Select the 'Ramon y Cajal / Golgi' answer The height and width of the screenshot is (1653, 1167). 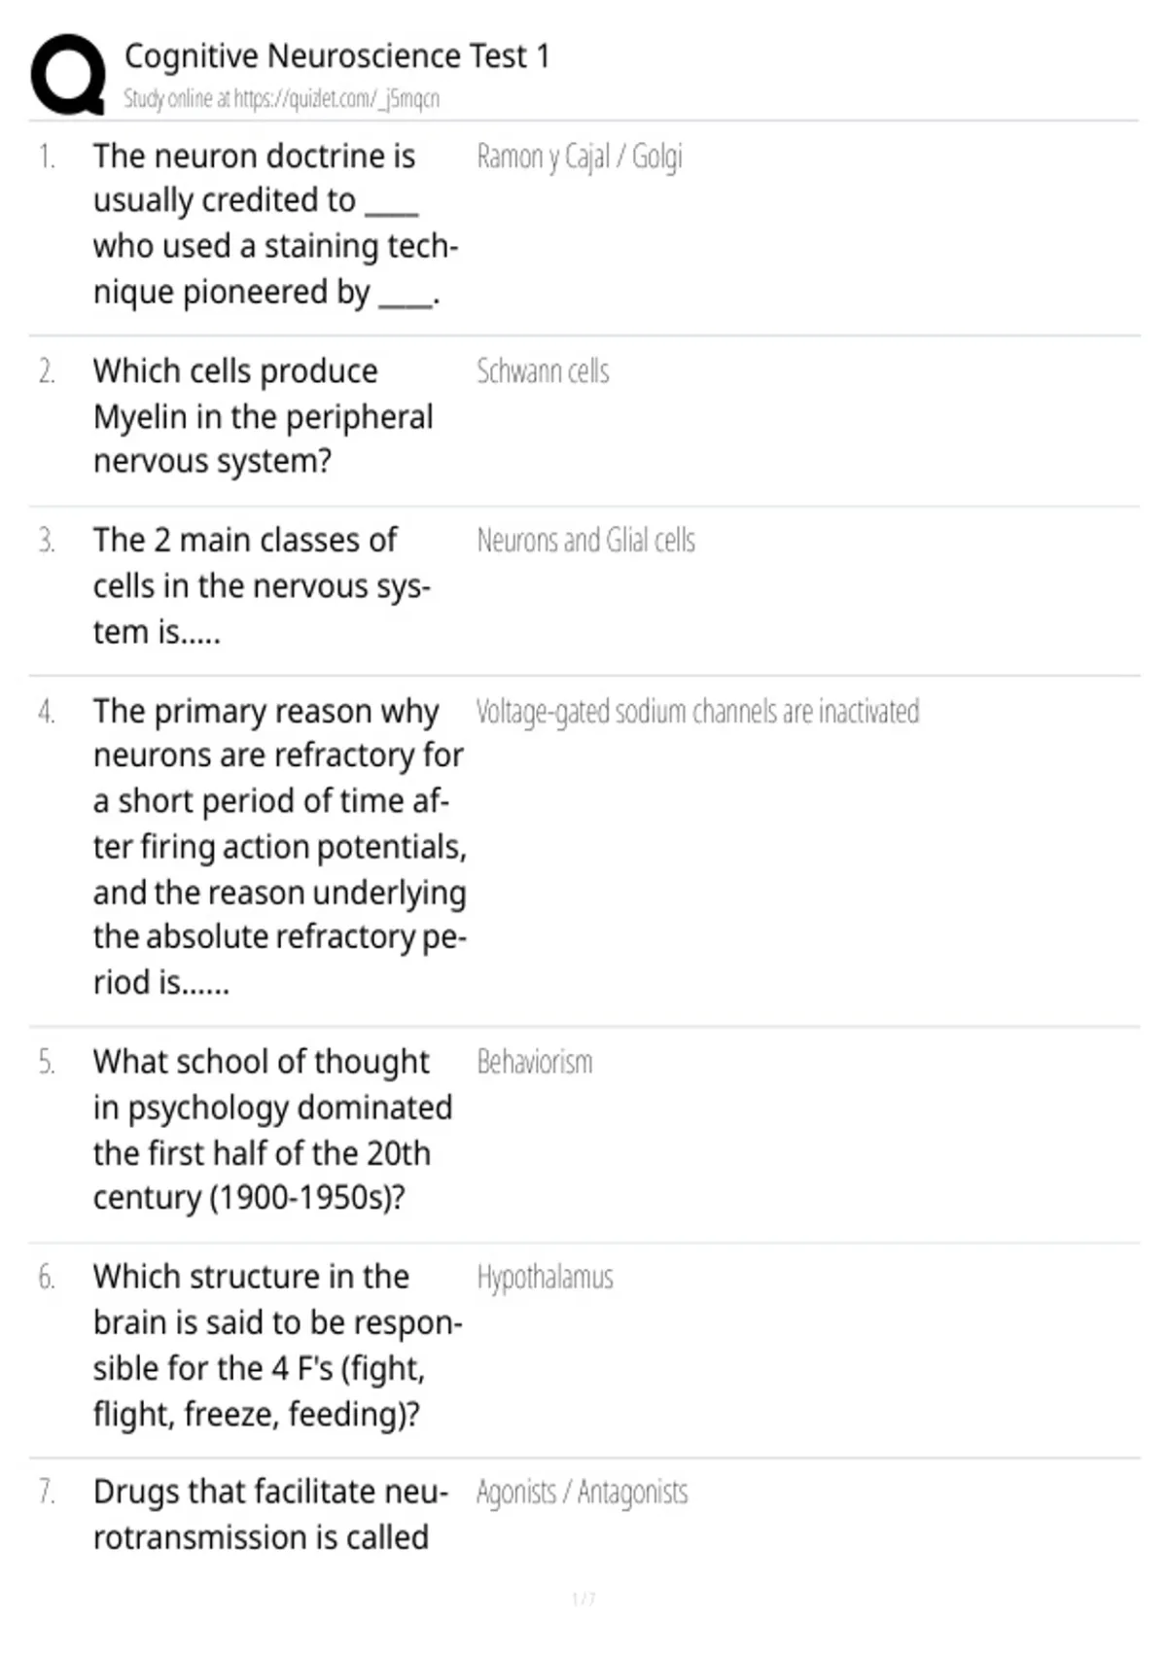580,157
